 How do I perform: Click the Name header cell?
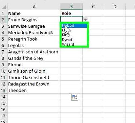[34, 13]
